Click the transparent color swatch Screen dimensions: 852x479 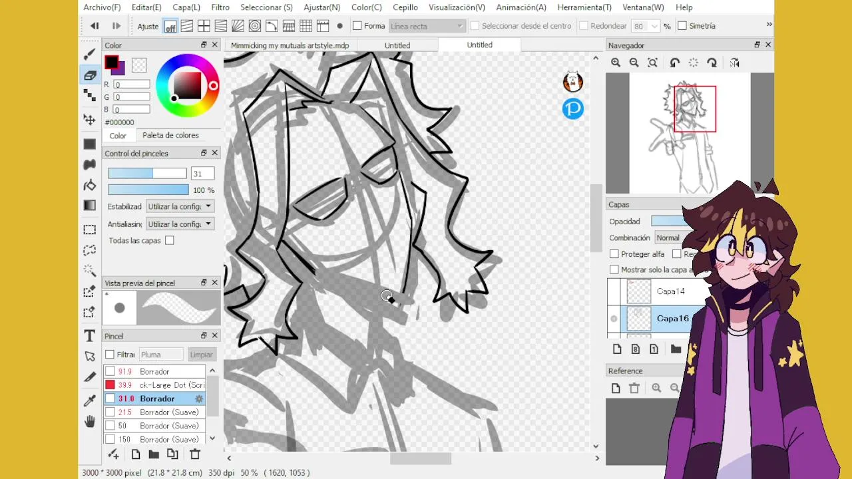point(139,65)
